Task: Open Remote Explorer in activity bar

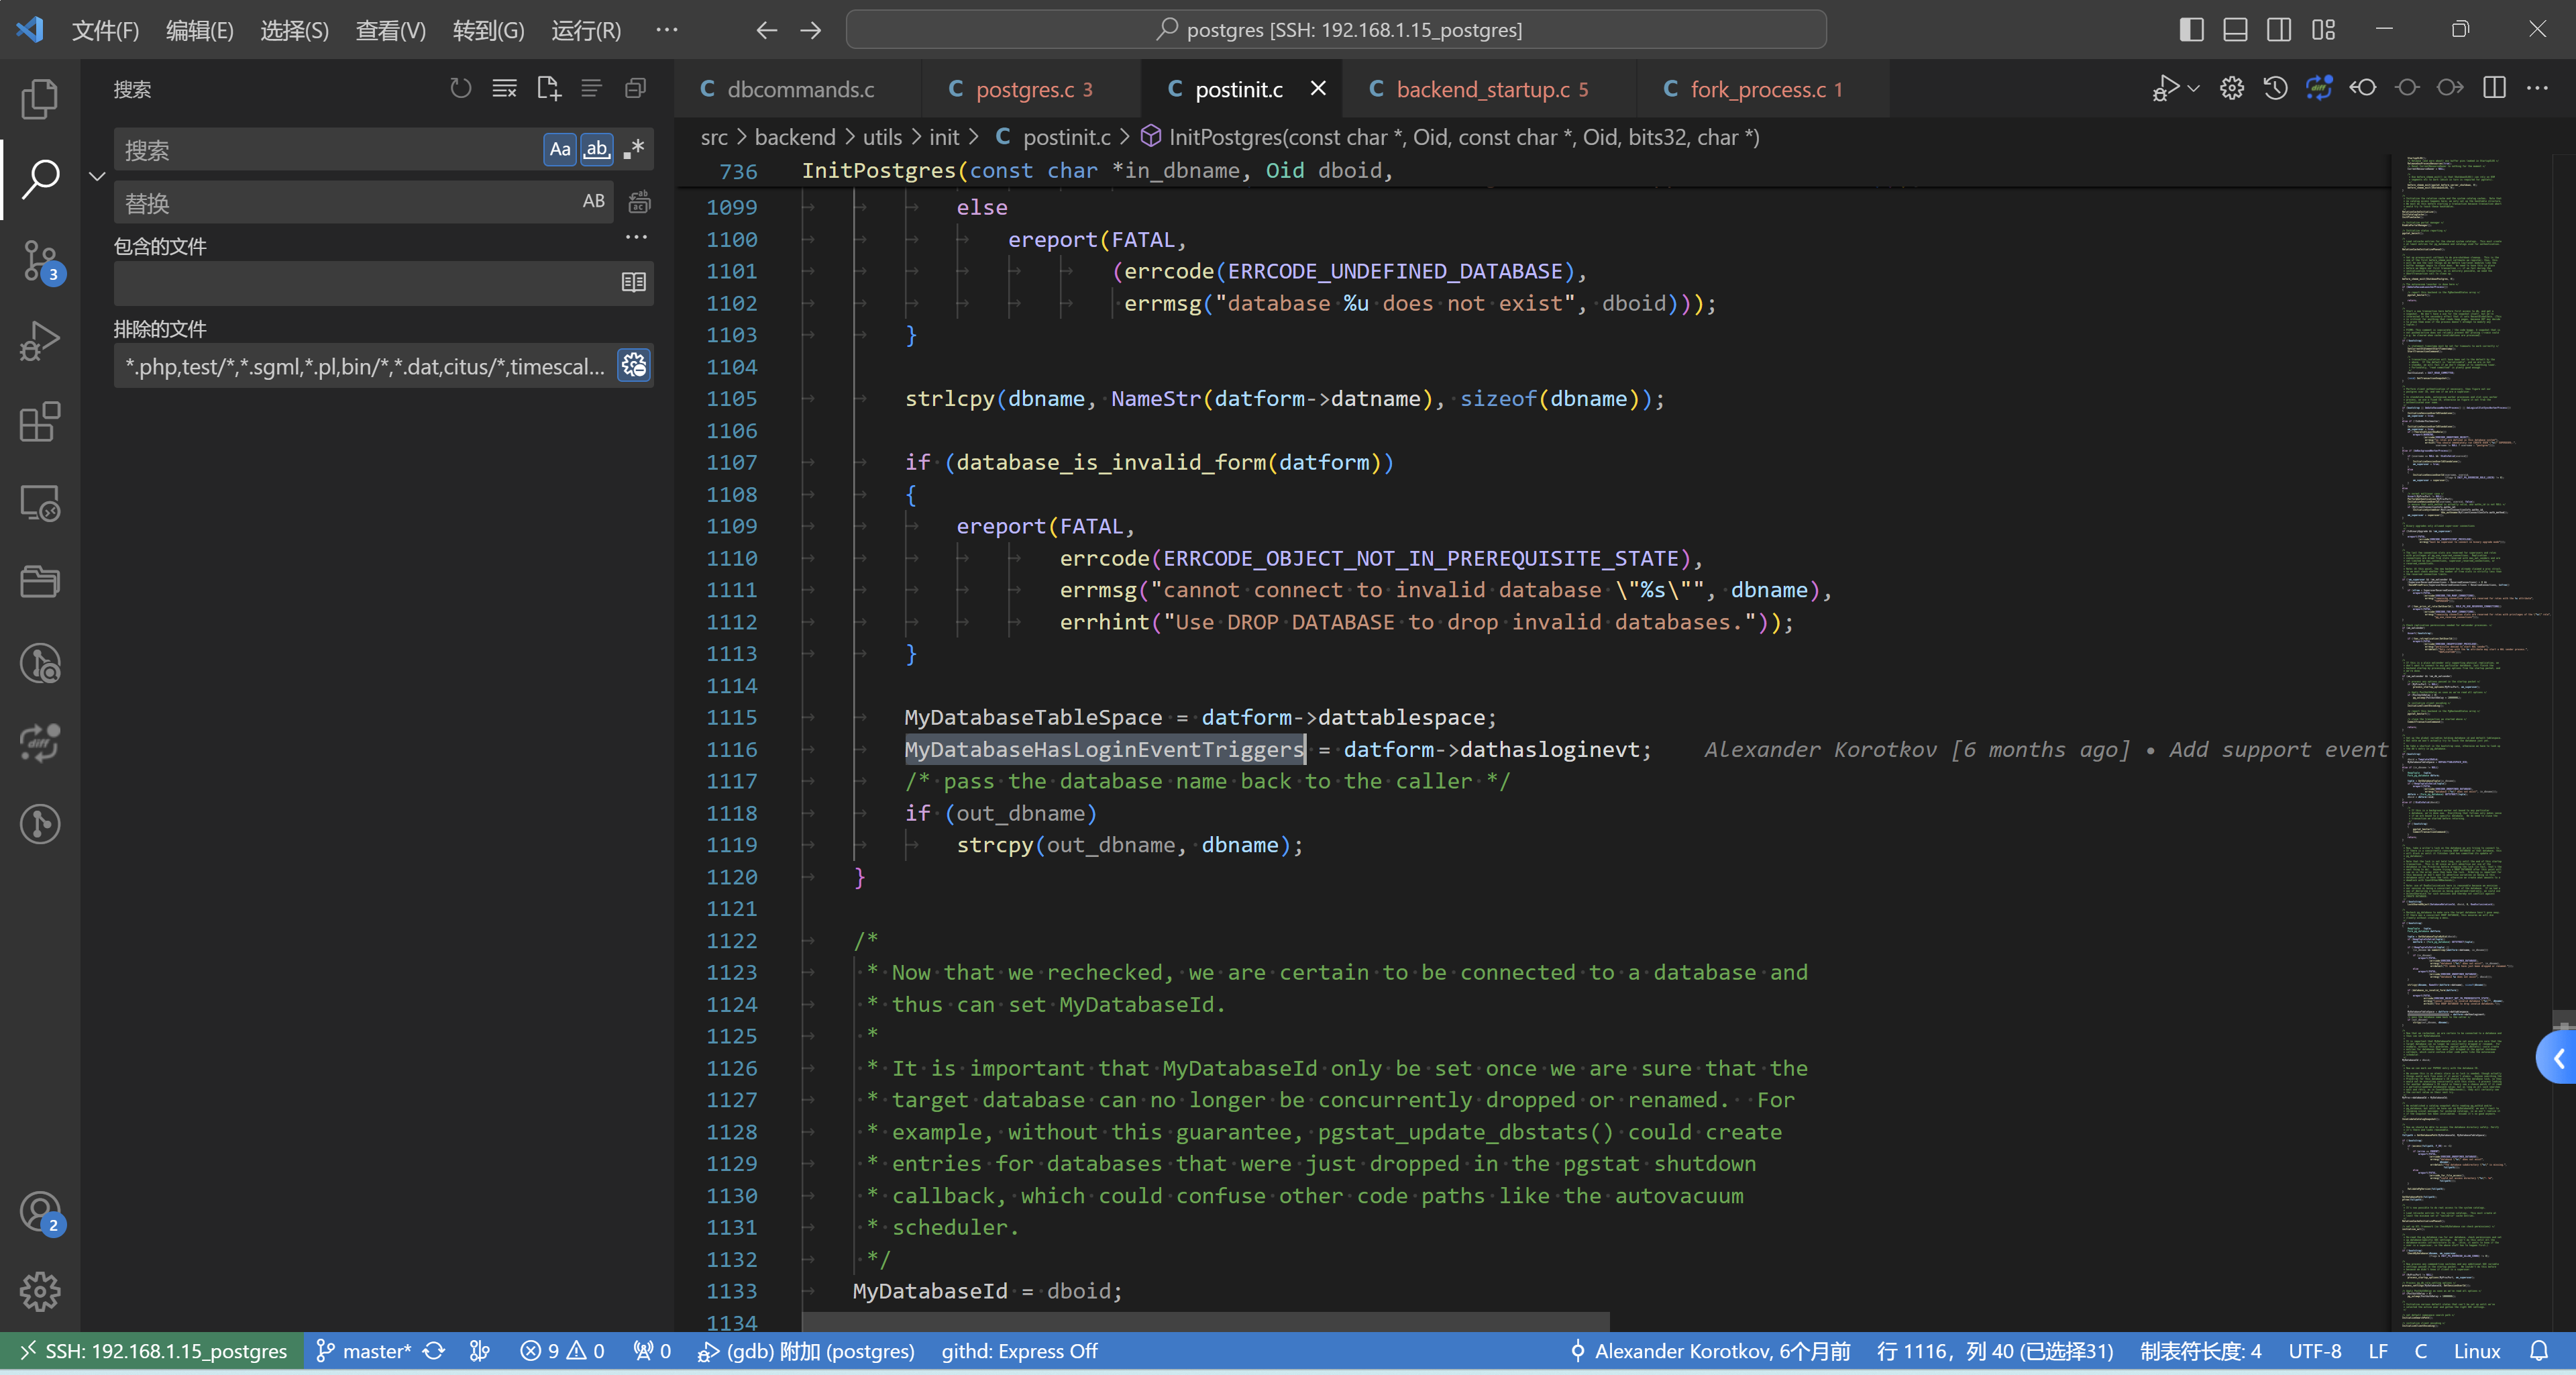Action: click(x=40, y=503)
